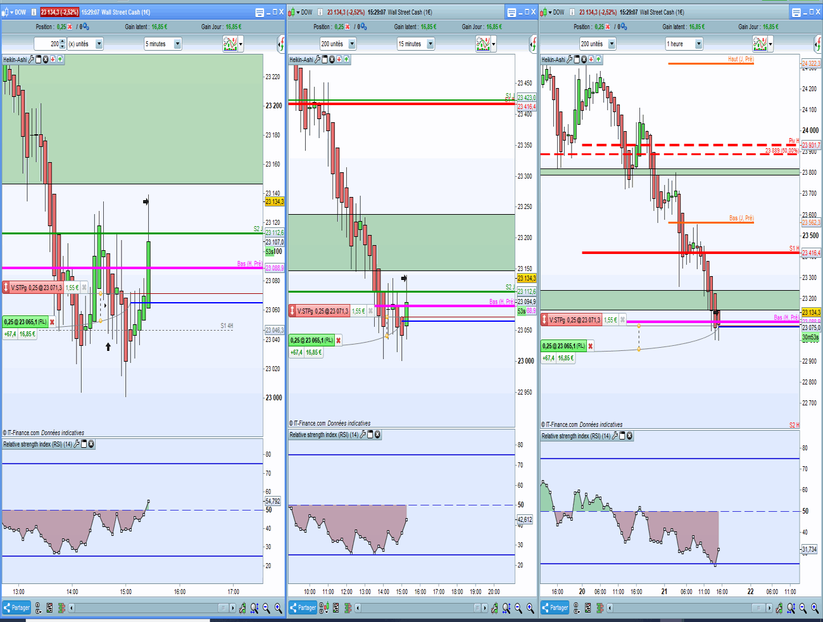Remove the RSI indicator in 15-minute chart
Viewport: 823px width, 622px height.
[x=377, y=435]
